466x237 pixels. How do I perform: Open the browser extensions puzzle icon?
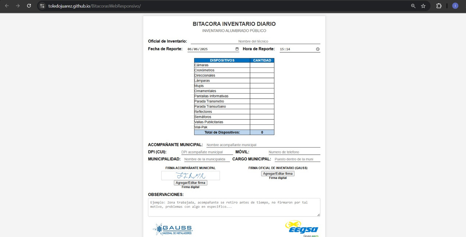[439, 6]
